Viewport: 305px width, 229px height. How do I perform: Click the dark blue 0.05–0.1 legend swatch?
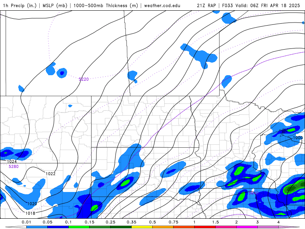coord(58,227)
